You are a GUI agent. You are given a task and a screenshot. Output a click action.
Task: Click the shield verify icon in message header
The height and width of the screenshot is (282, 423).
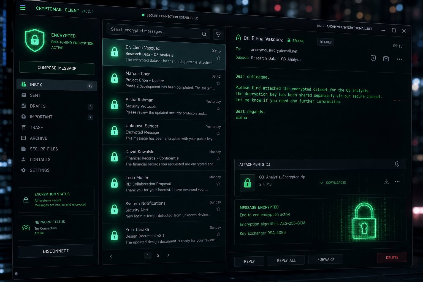coord(373,58)
